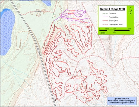This screenshot has height=107, width=139.
Task: Select the Connector legend label
Action: click(113, 14)
